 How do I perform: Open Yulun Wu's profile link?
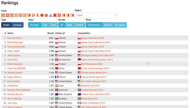pos(16,68)
